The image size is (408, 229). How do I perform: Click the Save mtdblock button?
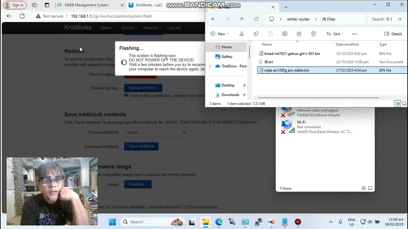[141, 146]
